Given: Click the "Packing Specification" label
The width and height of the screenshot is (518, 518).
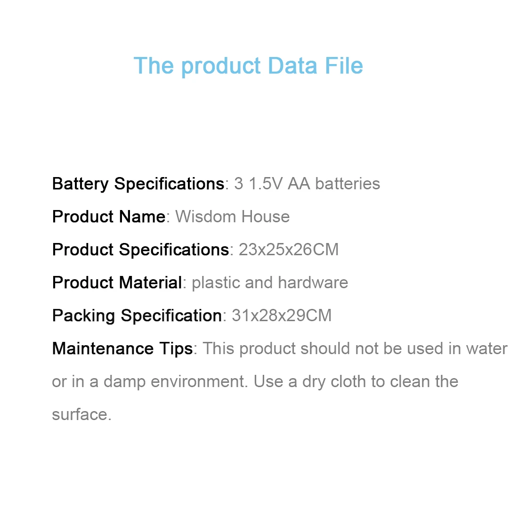Looking at the screenshot, I should point(137,316).
